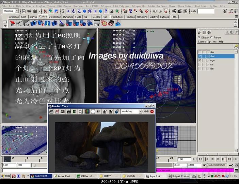Viewport: 239px width, 184px height.
Task: Select the Display radio button in layer editor
Action: tap(199, 37)
